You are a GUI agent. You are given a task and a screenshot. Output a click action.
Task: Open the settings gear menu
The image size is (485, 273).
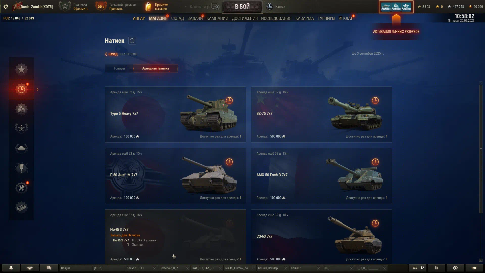click(6, 7)
